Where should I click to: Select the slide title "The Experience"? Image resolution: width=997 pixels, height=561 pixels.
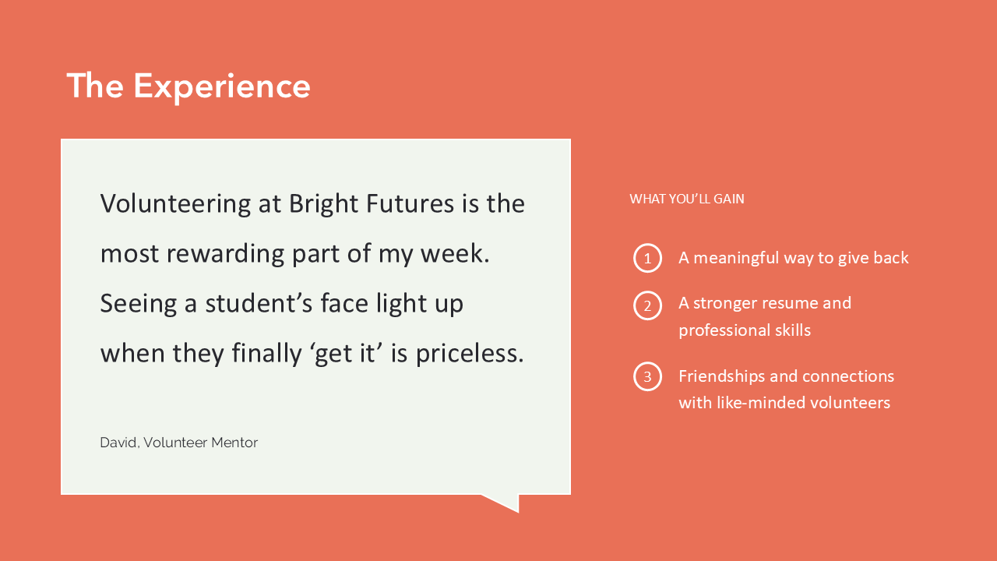[188, 86]
